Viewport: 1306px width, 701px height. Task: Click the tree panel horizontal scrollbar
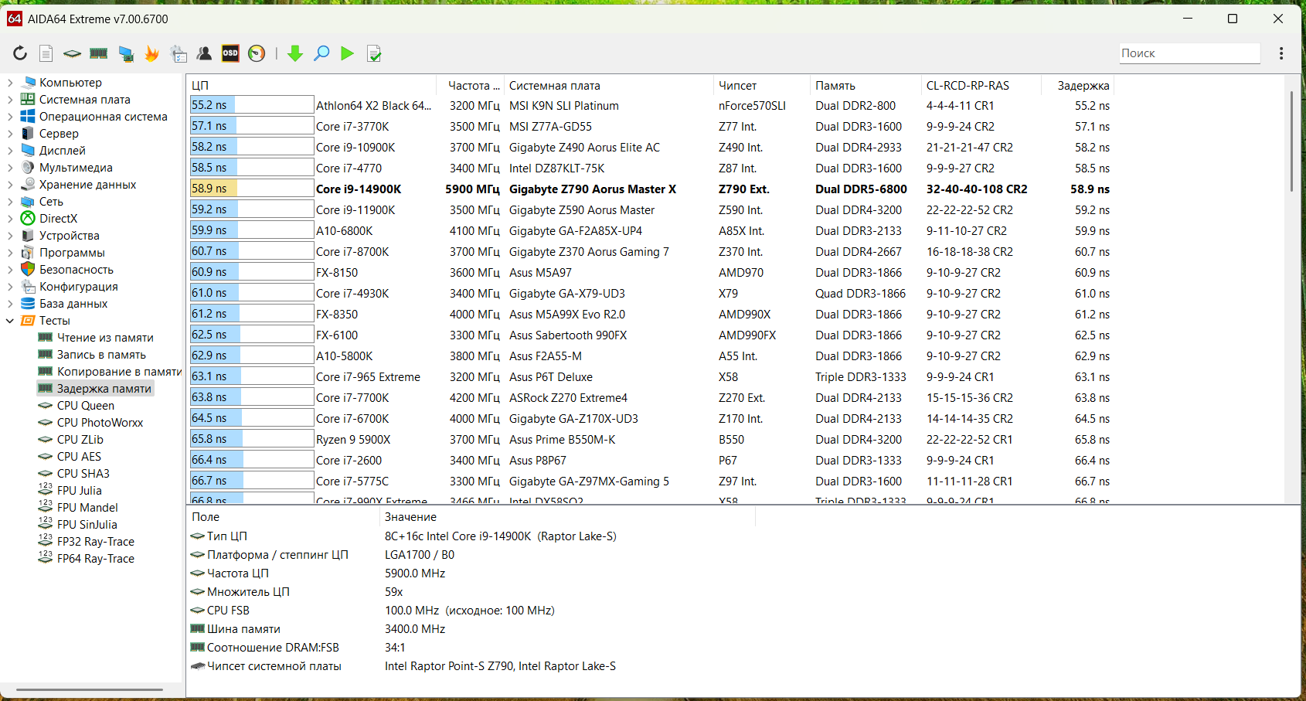(90, 689)
